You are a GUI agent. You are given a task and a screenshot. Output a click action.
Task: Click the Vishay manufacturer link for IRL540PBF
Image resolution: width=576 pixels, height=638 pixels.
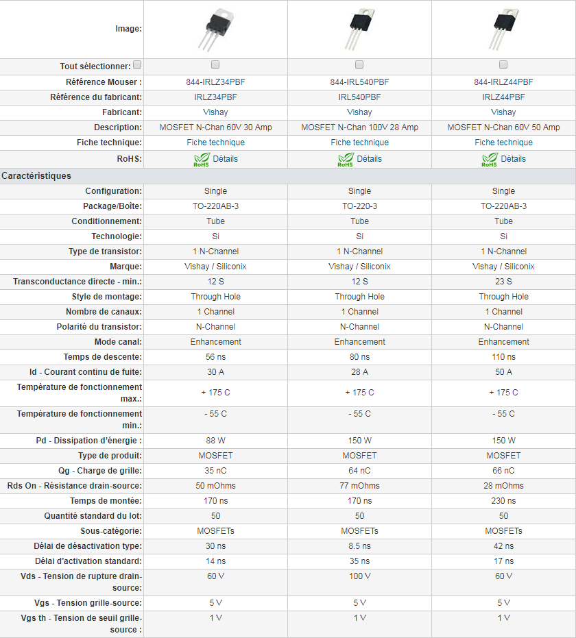(359, 112)
